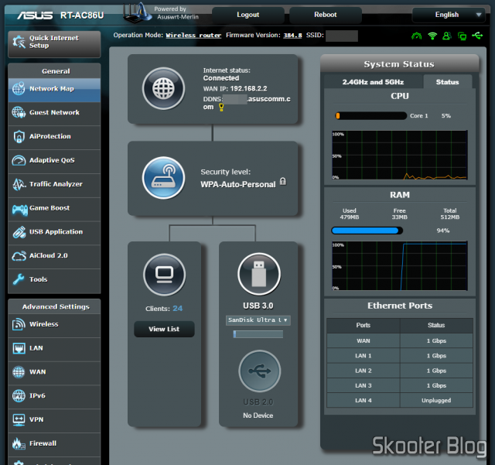The image size is (495, 465).
Task: Click the Wireless router operation mode link
Action: click(193, 36)
